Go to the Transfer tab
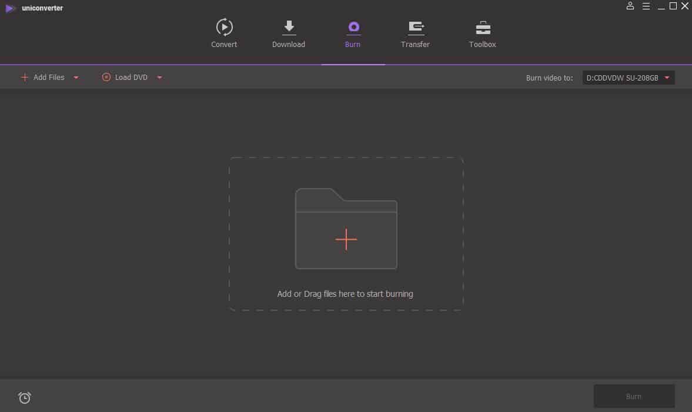Image resolution: width=692 pixels, height=412 pixels. pos(415,34)
